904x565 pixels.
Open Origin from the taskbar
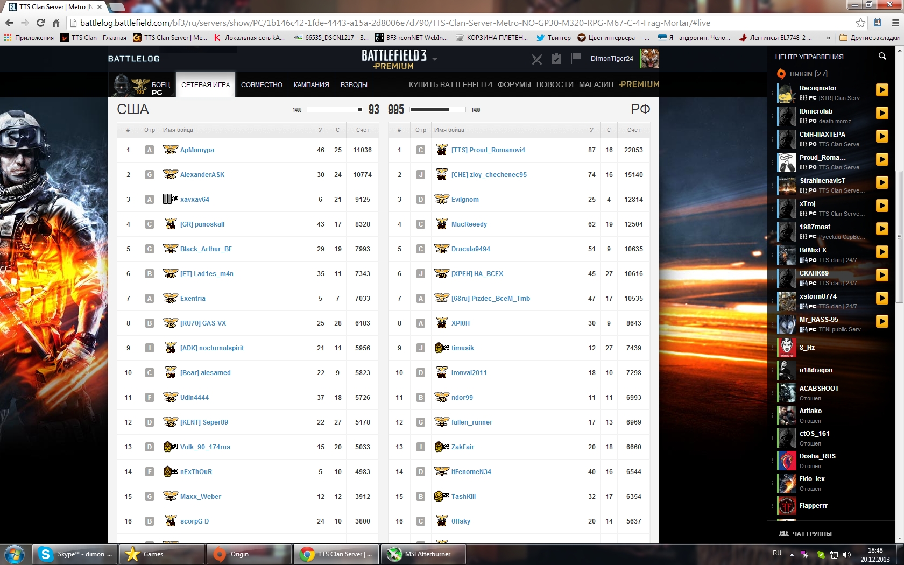pos(249,554)
